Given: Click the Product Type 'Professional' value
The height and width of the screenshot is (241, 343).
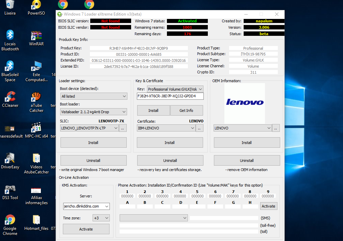Looking at the screenshot, I should coord(253,48).
